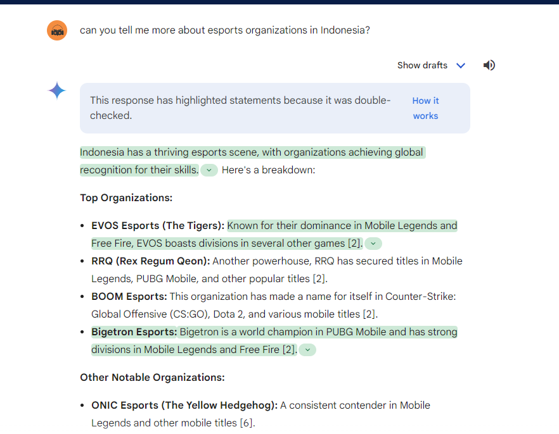Expand the Show drafts dropdown

432,65
